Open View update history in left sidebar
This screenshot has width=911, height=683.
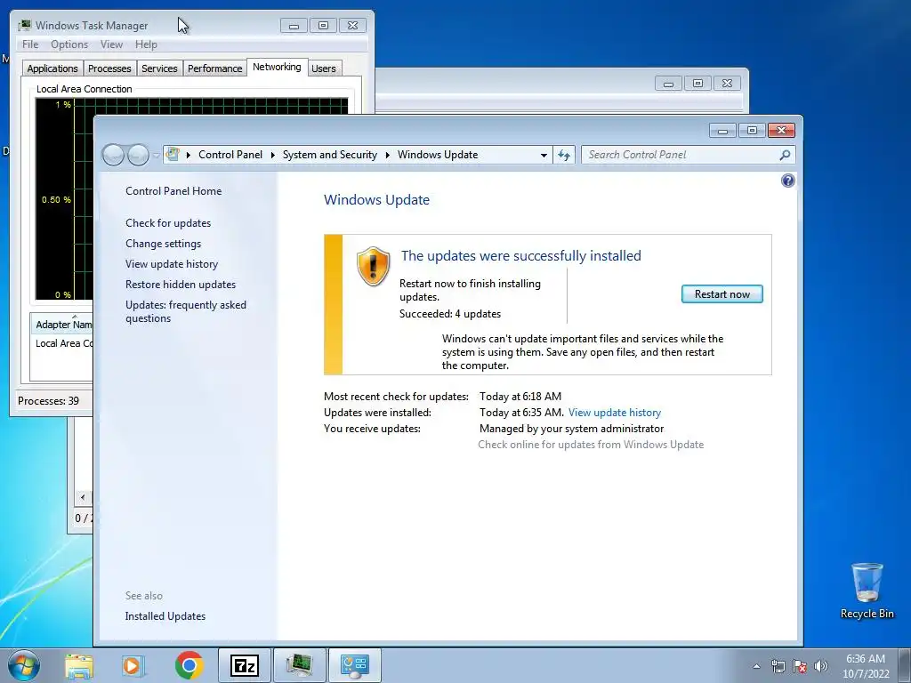[172, 263]
